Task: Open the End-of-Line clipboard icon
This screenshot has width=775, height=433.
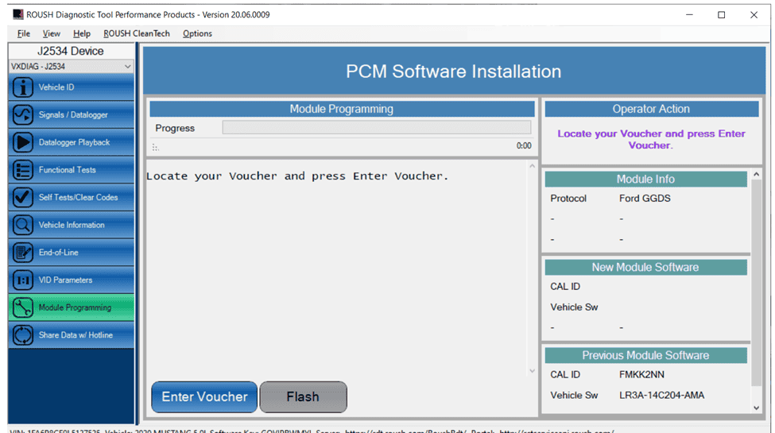Action: click(x=23, y=253)
